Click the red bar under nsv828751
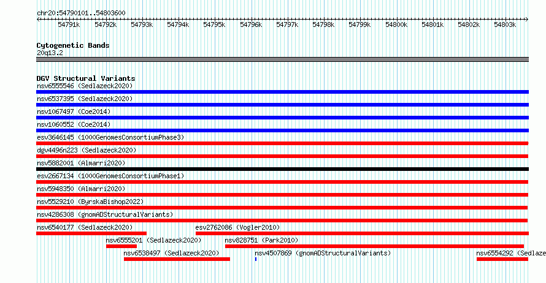The height and width of the screenshot is (283, 546). (x=374, y=246)
